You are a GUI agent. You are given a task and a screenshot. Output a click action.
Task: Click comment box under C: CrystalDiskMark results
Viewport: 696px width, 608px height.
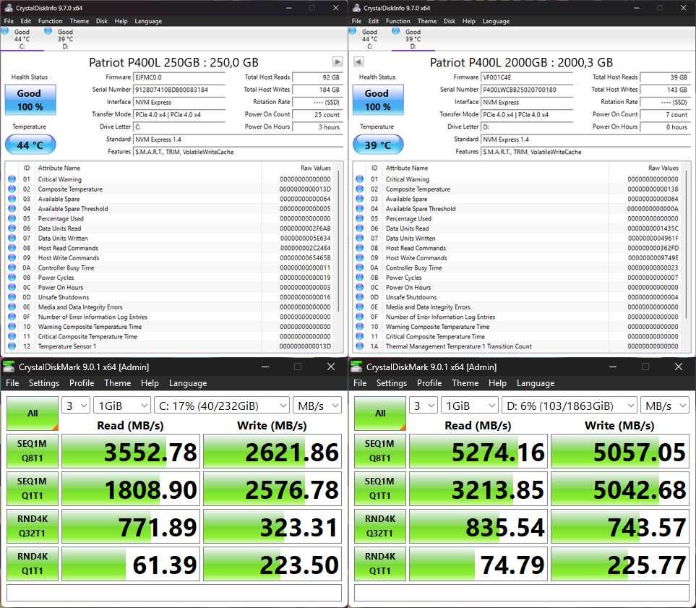[174, 593]
